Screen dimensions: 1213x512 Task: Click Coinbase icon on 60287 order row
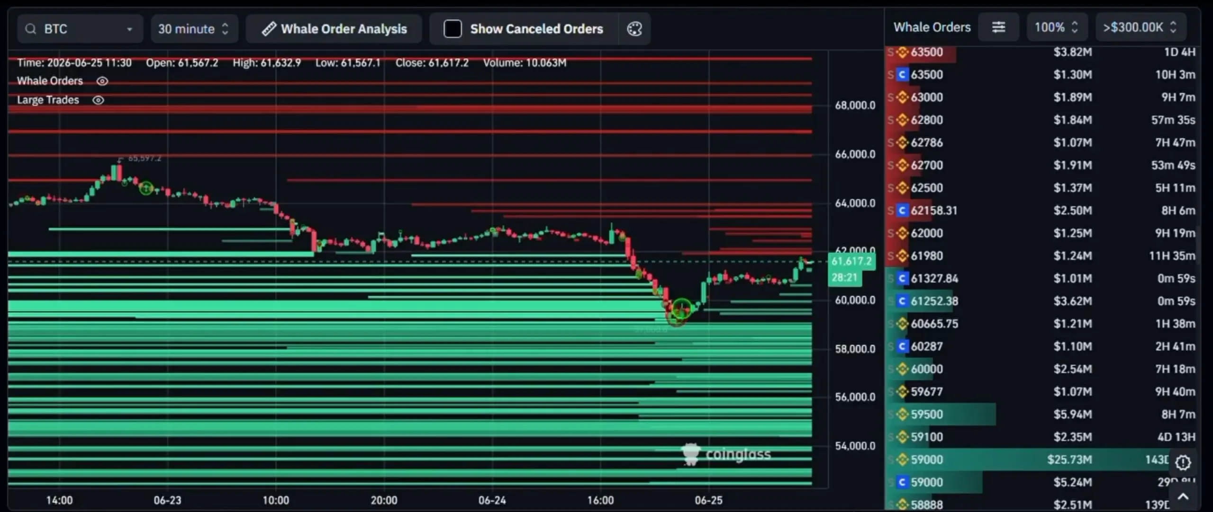[x=902, y=347]
